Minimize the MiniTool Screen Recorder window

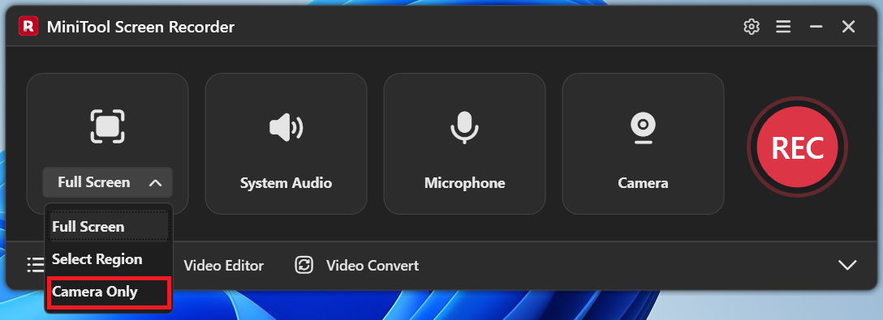[x=816, y=27]
